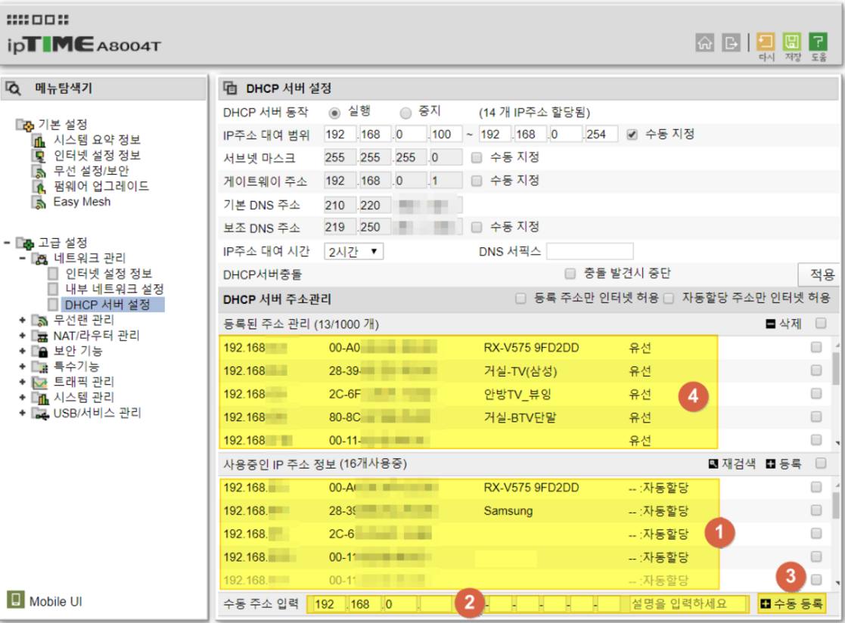
Task: Enable 충돌 발견시 중단 checkbox
Action: point(570,273)
